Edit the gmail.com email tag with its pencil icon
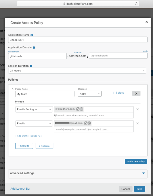 coord(86,123)
